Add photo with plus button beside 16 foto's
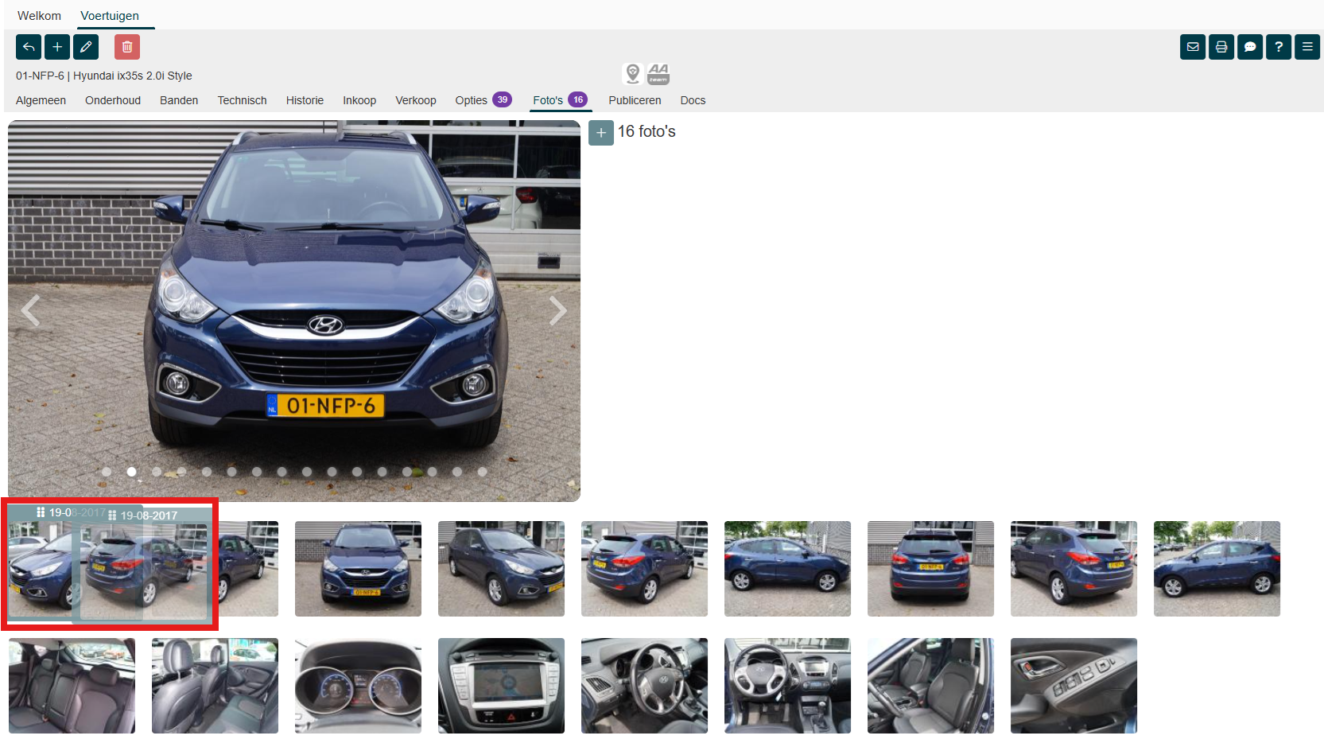 pos(601,133)
